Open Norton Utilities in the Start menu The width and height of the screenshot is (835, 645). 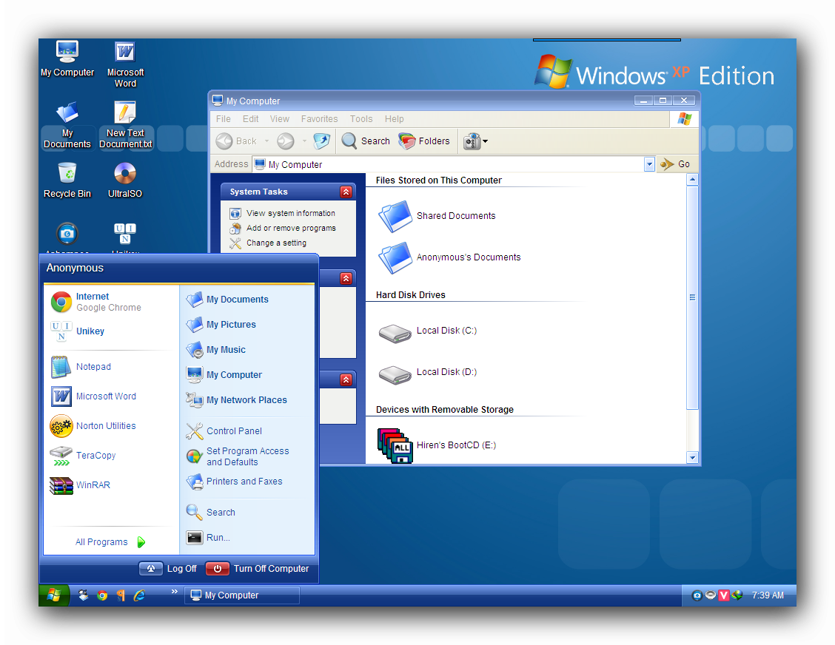(93, 426)
